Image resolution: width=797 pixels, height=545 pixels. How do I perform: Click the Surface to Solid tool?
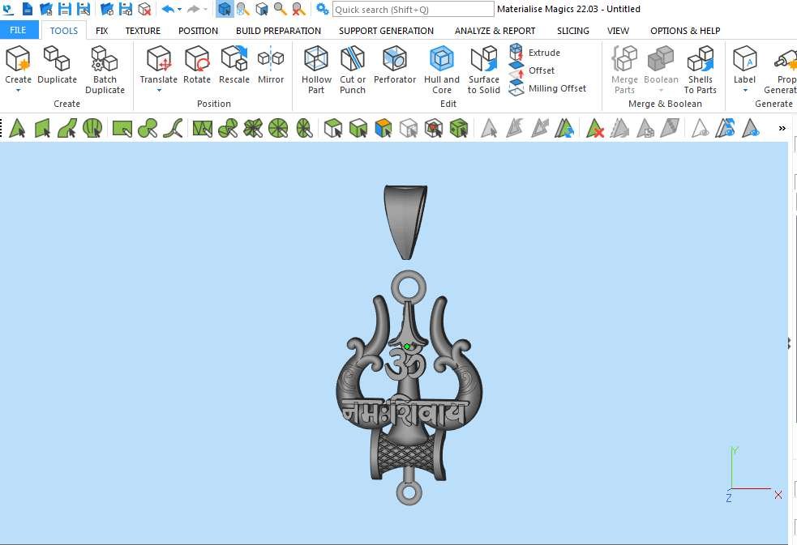click(484, 70)
